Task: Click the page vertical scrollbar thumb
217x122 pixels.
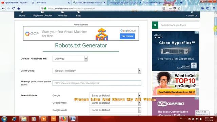Action: (216, 26)
